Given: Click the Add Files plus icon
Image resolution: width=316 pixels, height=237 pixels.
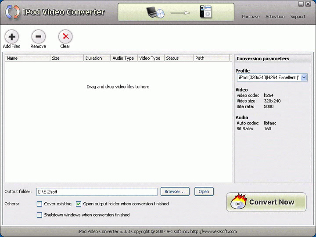Looking at the screenshot, I should [x=12, y=36].
